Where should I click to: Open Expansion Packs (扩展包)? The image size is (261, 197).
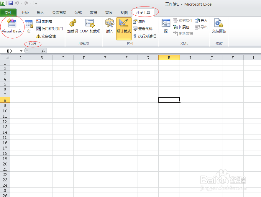[x=181, y=27]
